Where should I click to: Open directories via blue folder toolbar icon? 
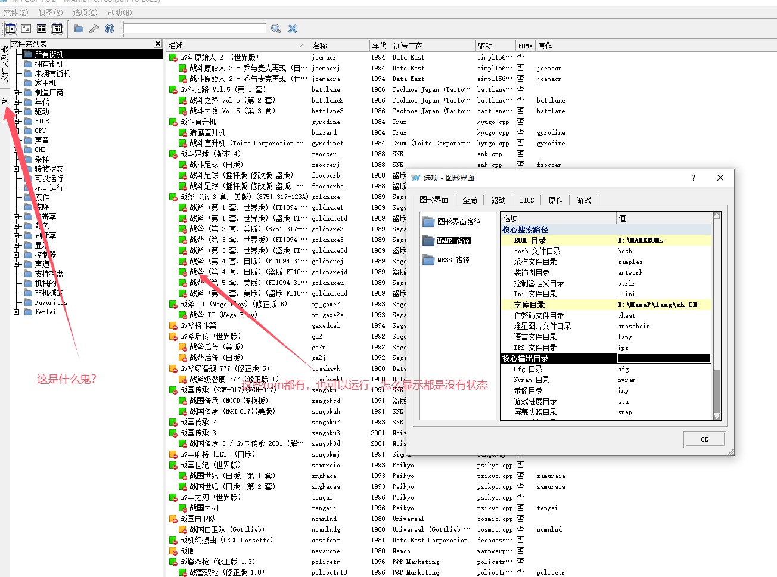point(79,28)
